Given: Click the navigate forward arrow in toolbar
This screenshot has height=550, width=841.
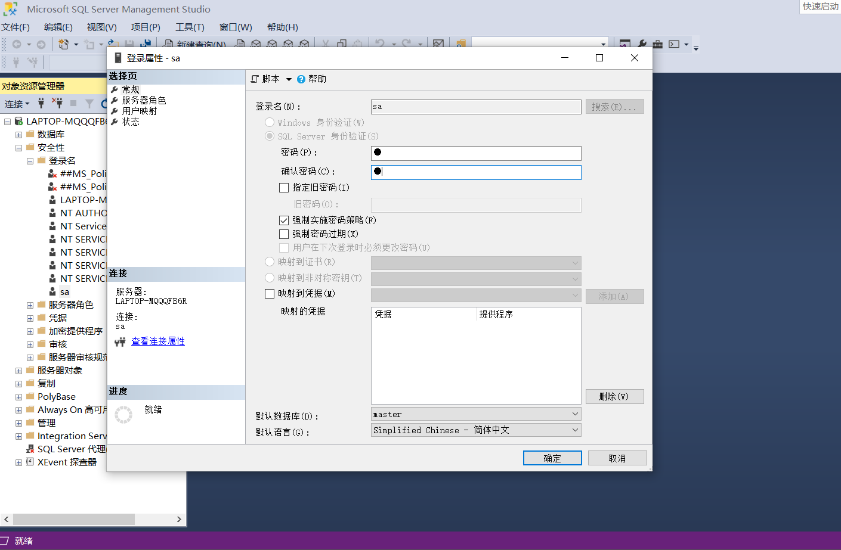Looking at the screenshot, I should click(41, 45).
